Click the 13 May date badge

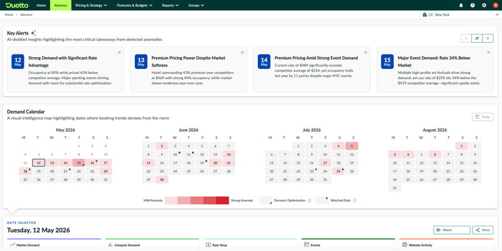(x=141, y=61)
